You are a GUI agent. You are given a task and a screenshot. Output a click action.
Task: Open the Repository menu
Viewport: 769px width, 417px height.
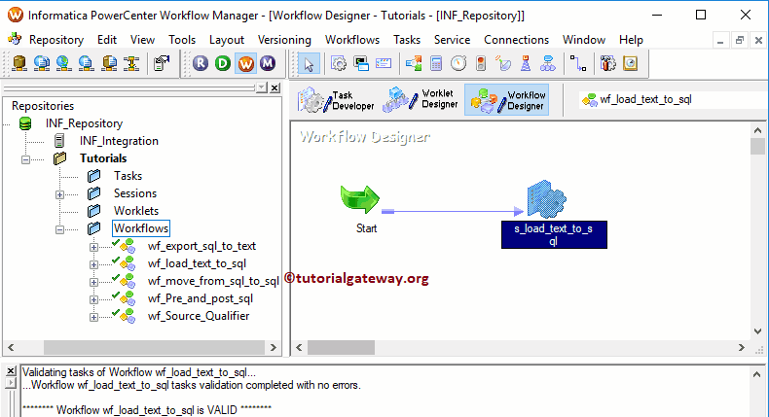point(55,40)
